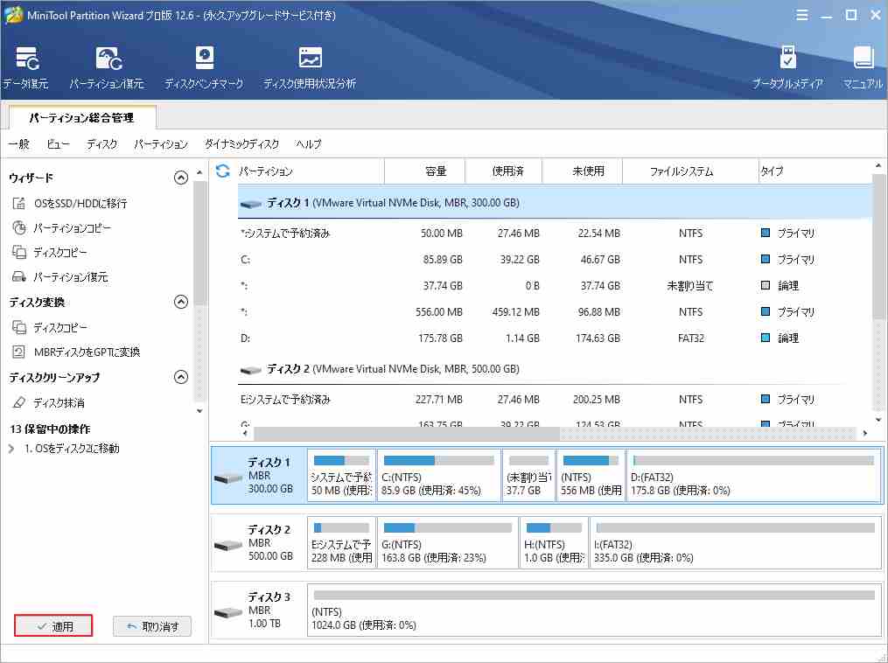Click the refresh icon above the partition list

click(222, 171)
